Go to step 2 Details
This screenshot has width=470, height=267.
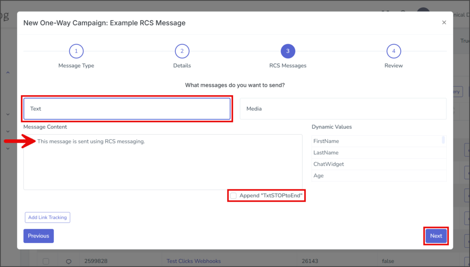[x=182, y=51]
